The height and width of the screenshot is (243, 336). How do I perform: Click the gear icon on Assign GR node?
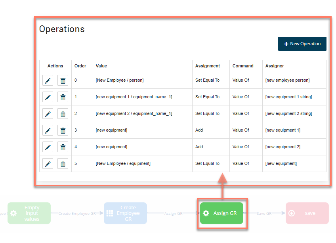pos(206,213)
